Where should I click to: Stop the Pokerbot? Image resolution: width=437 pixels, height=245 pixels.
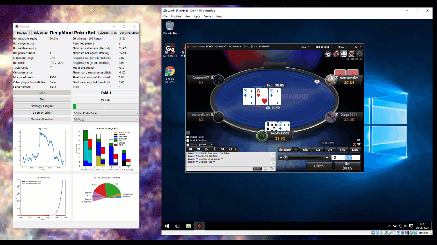pos(42,100)
